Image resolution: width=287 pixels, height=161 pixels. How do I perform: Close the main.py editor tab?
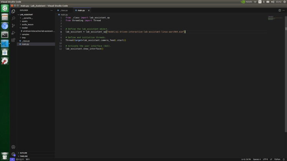click(x=89, y=10)
